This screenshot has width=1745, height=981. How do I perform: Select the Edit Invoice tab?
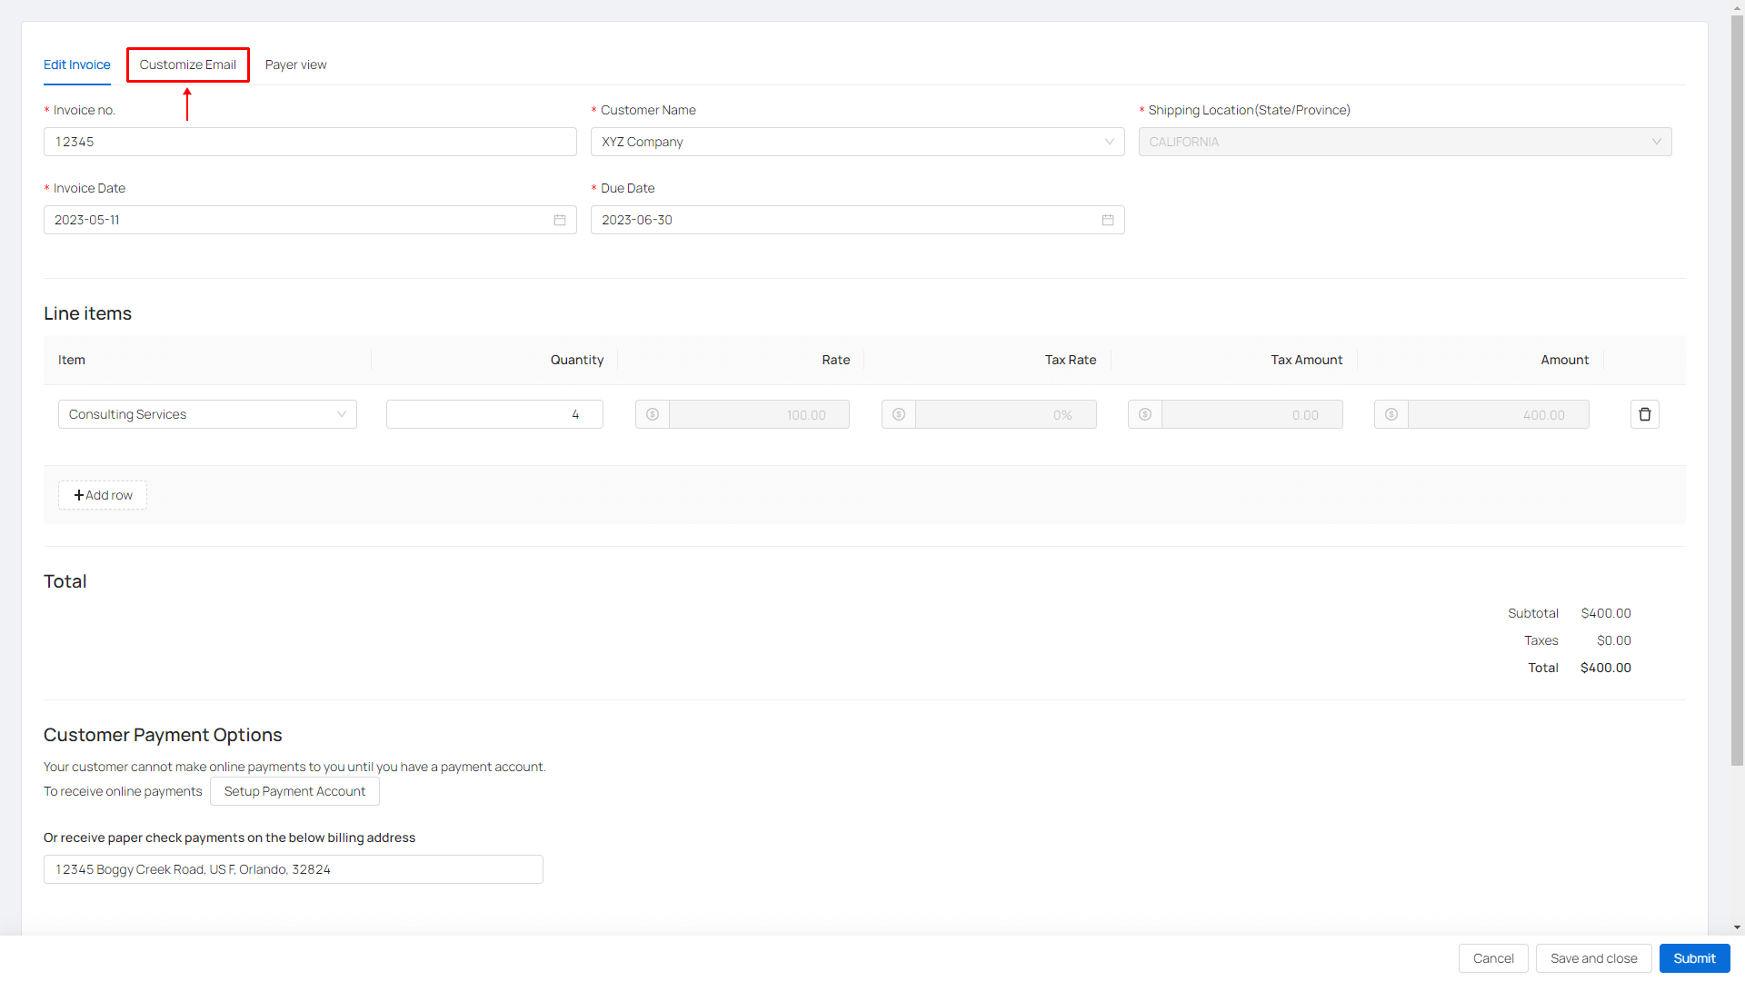tap(77, 64)
